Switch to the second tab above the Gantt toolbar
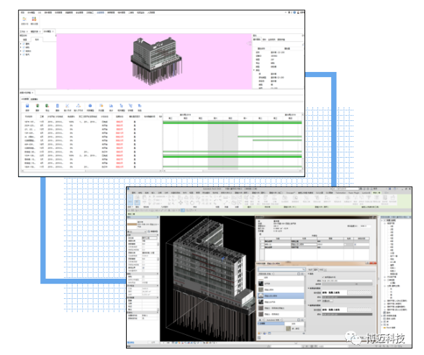424x355 pixels. tap(35, 99)
